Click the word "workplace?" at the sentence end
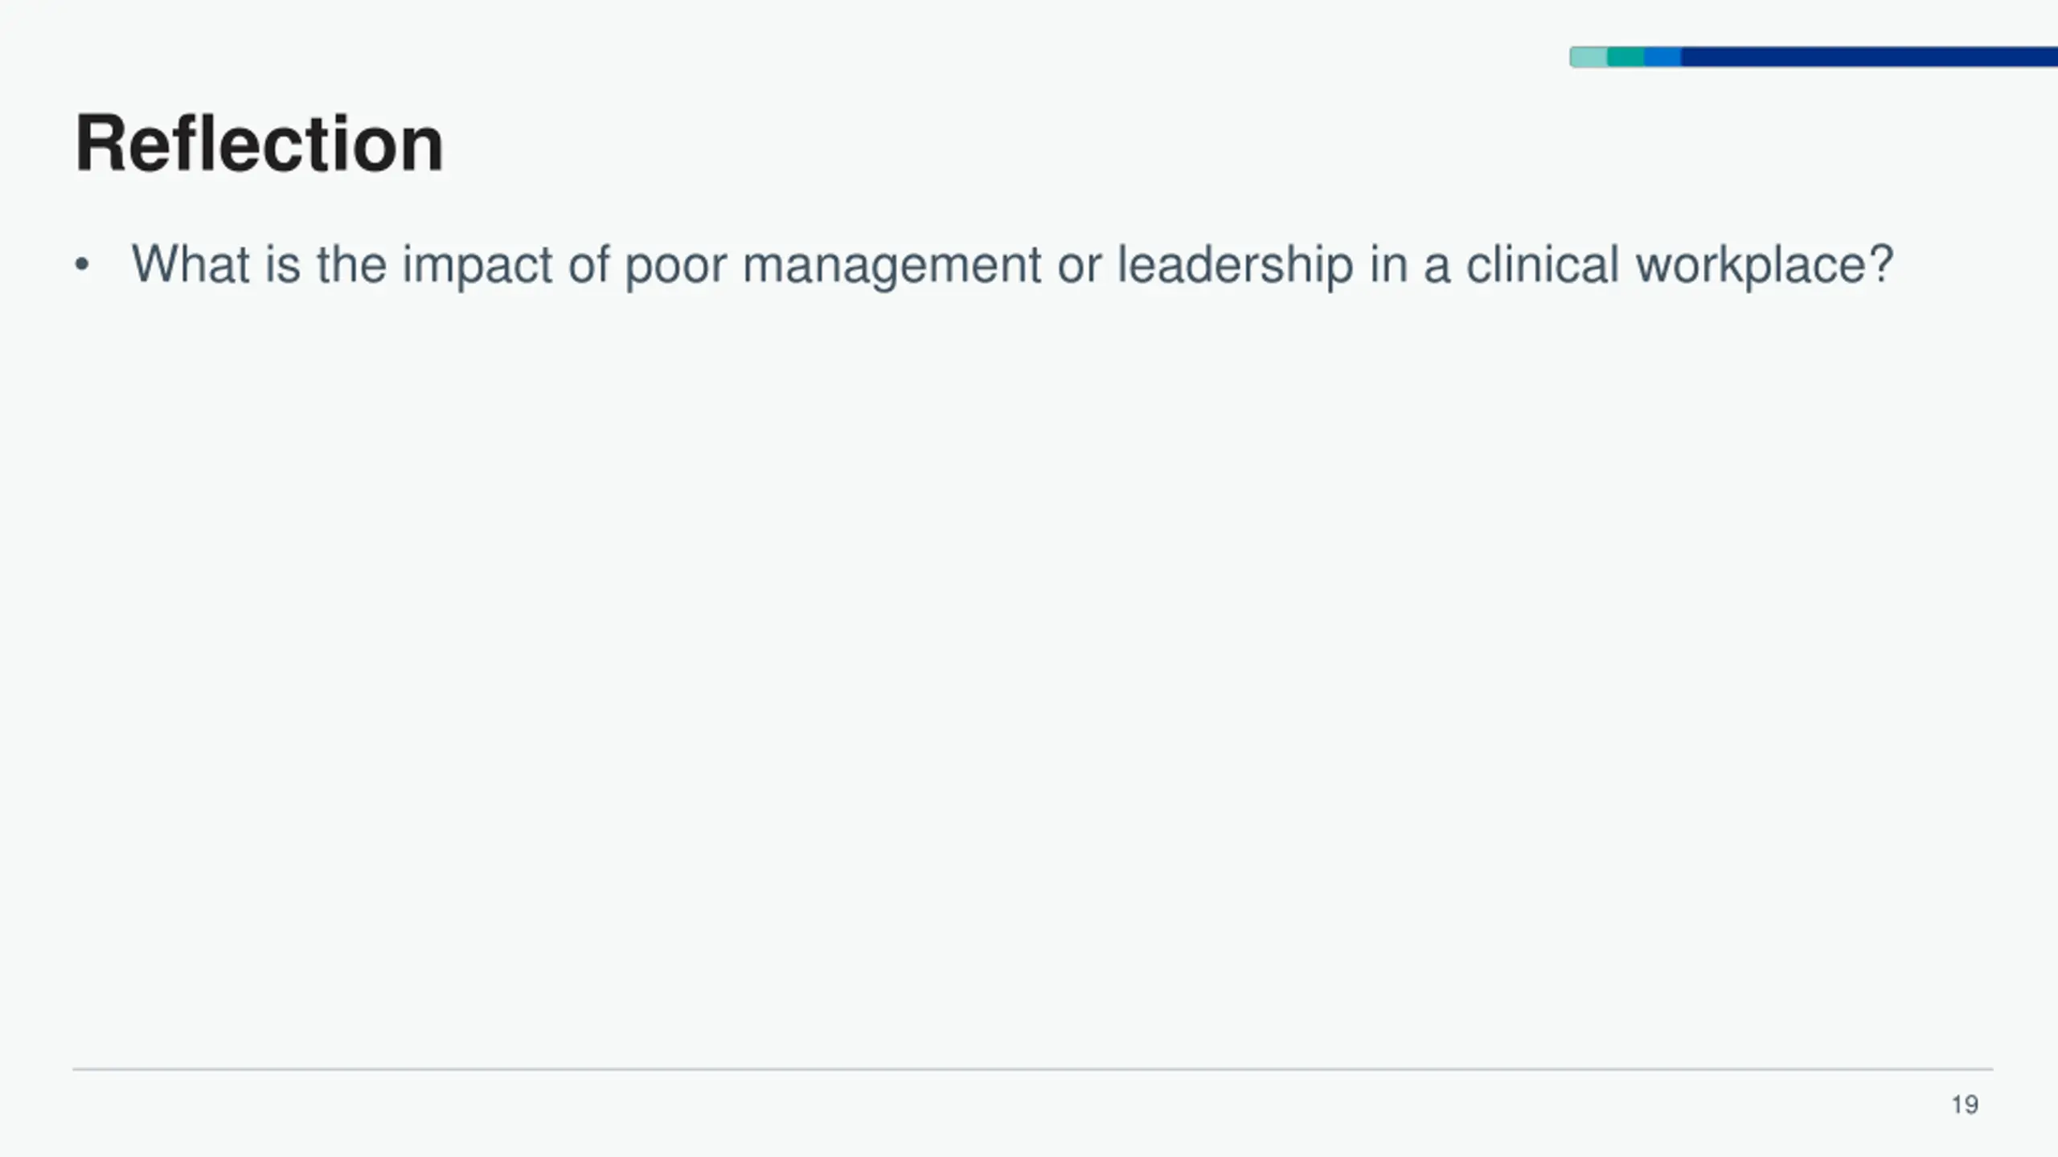Screen dimensions: 2058x1157 (1765, 266)
